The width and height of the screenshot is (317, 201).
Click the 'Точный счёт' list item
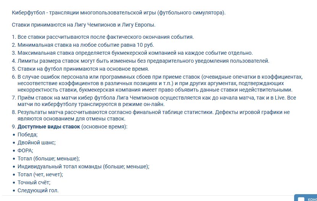click(x=34, y=182)
